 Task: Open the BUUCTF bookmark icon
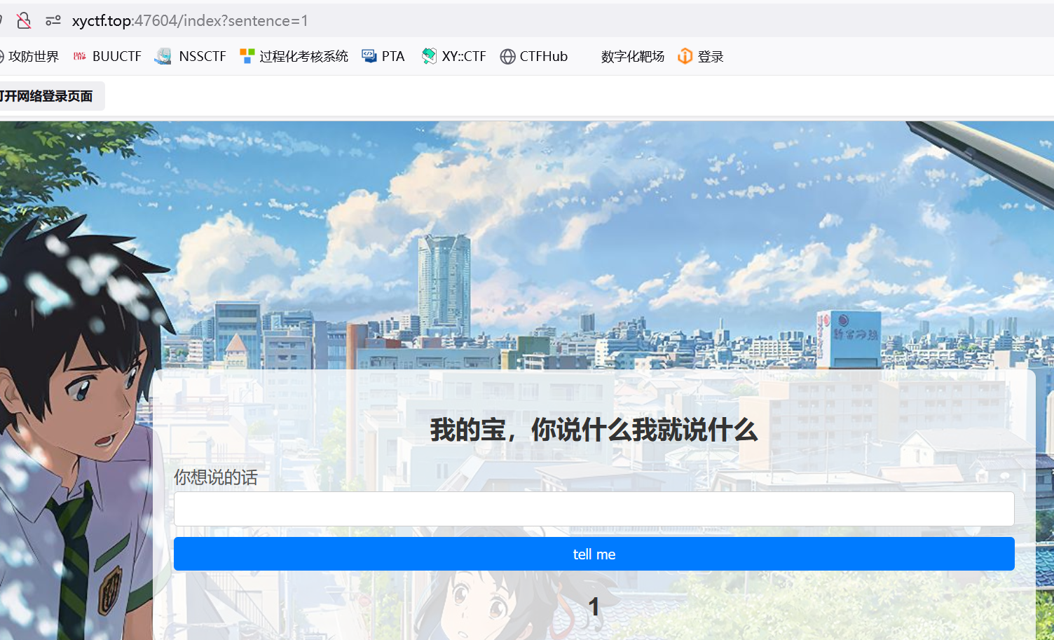(80, 56)
